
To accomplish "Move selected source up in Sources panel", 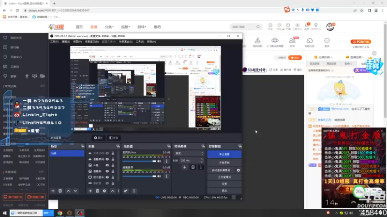I will [x=113, y=191].
